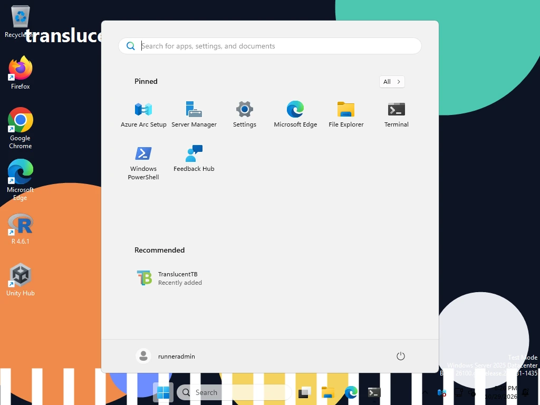
Task: Launch Server Manager from Start menu
Action: click(x=194, y=114)
